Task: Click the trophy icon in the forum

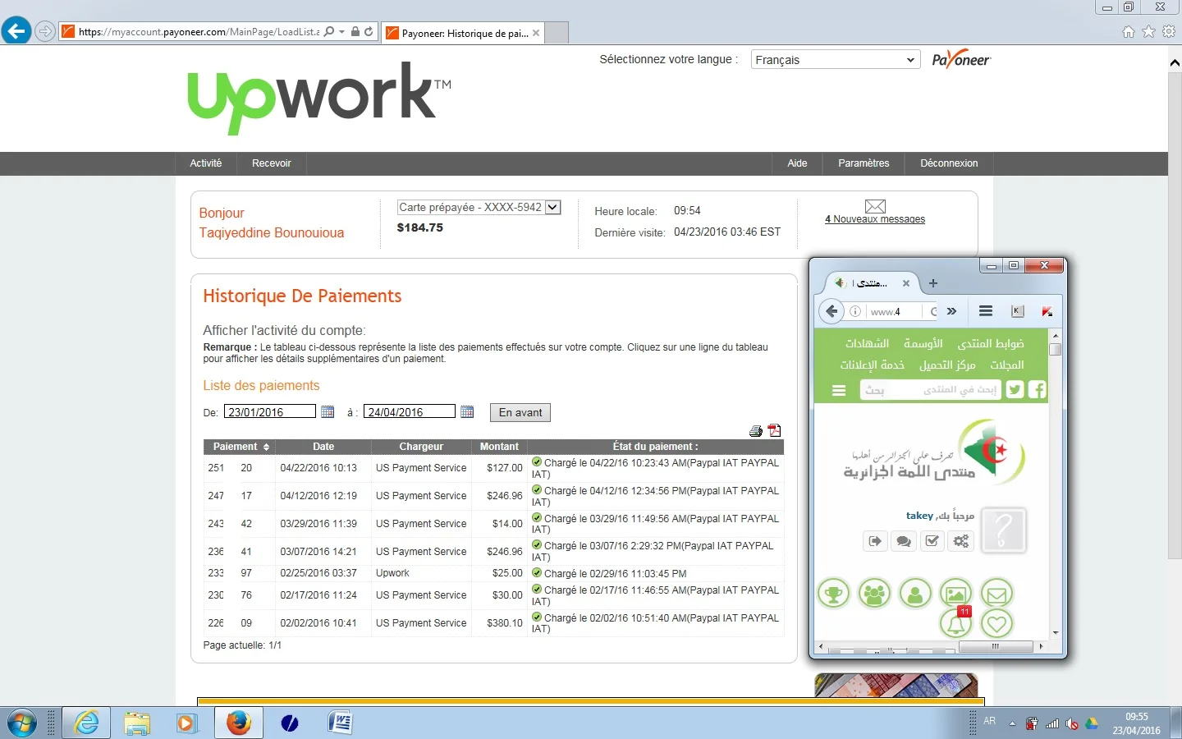Action: point(833,593)
